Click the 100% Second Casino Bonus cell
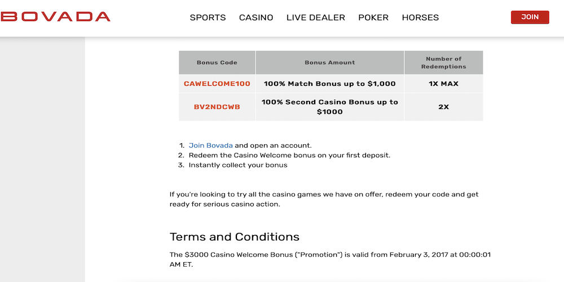Image resolution: width=564 pixels, height=282 pixels. [330, 107]
